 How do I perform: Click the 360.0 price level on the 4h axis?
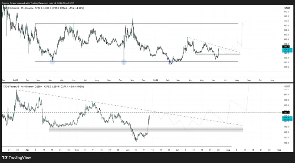[x=286, y=95]
